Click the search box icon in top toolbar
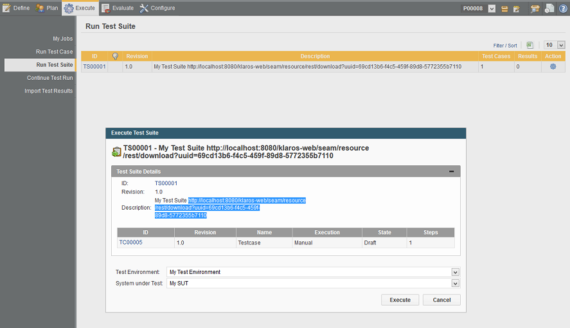 pos(535,8)
